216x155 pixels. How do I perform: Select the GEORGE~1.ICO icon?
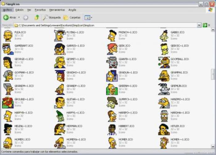tap(8, 62)
